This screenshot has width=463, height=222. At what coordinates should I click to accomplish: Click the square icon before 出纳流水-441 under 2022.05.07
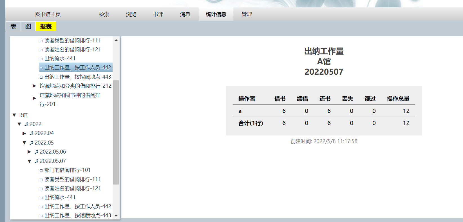point(41,198)
